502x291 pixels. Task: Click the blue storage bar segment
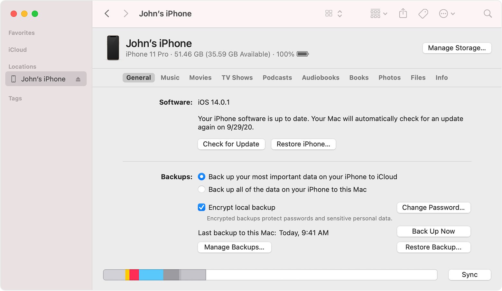(x=151, y=275)
